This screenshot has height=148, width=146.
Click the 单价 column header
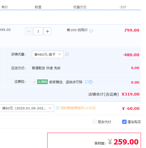coord(5,7)
